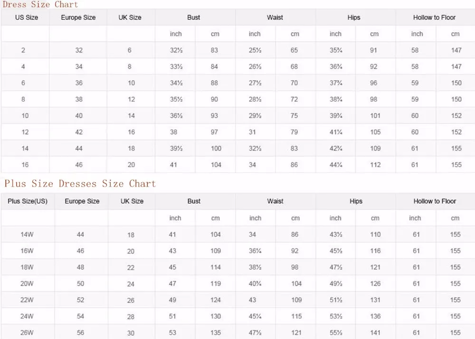Click the 20W row label

(x=27, y=283)
